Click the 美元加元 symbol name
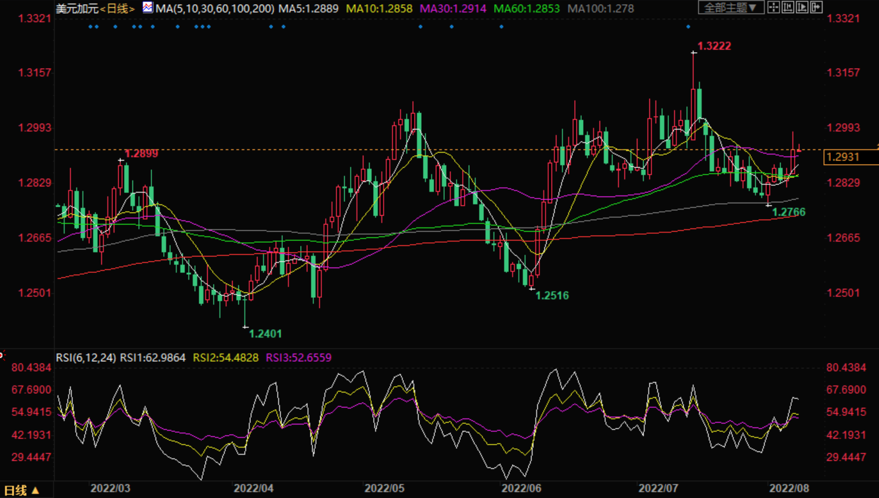Screen dimensions: 879x498 click(77, 8)
